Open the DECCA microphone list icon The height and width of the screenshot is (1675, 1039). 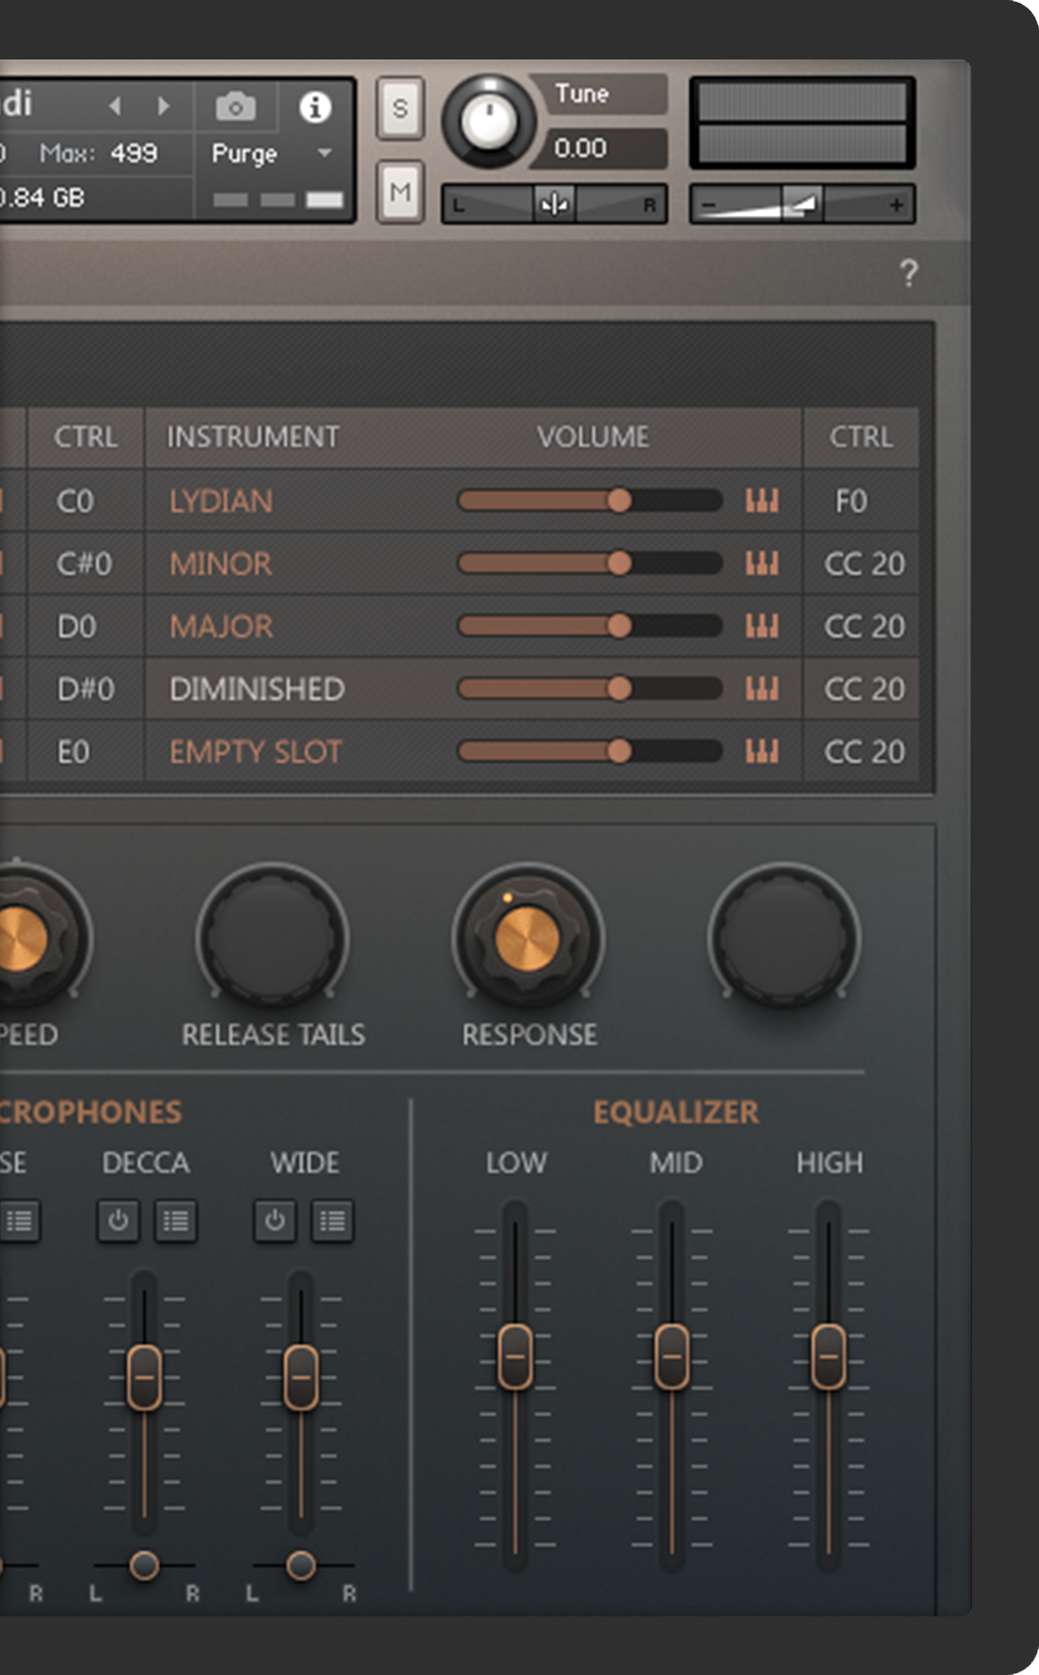[x=176, y=1220]
